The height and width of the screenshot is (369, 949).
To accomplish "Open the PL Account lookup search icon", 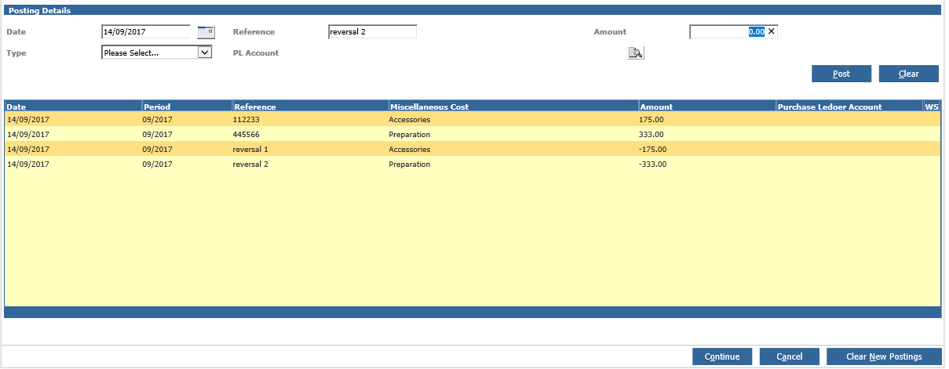I will (635, 52).
